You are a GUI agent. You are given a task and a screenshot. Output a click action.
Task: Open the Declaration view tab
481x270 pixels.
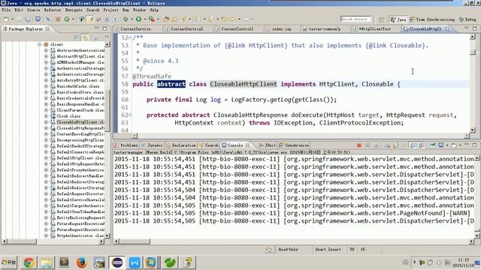pyautogui.click(x=181, y=145)
